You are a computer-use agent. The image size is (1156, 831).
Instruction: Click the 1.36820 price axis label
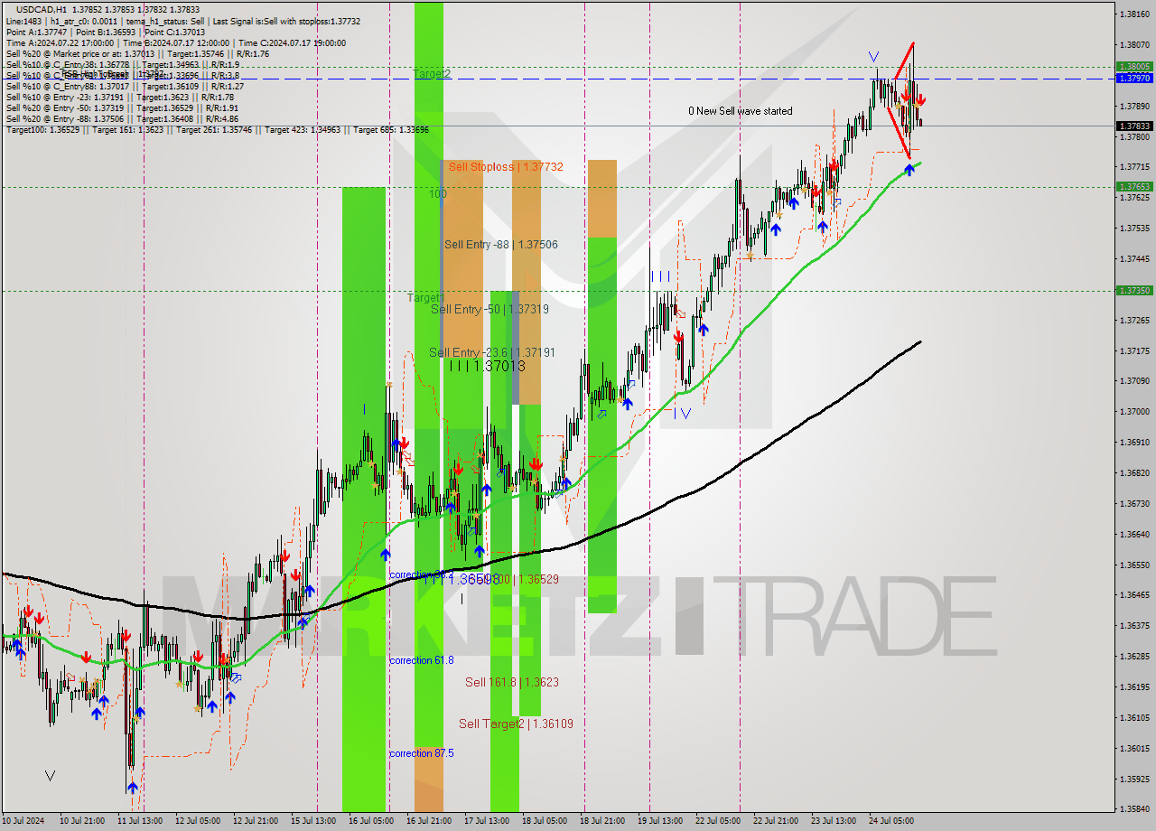point(1134,473)
